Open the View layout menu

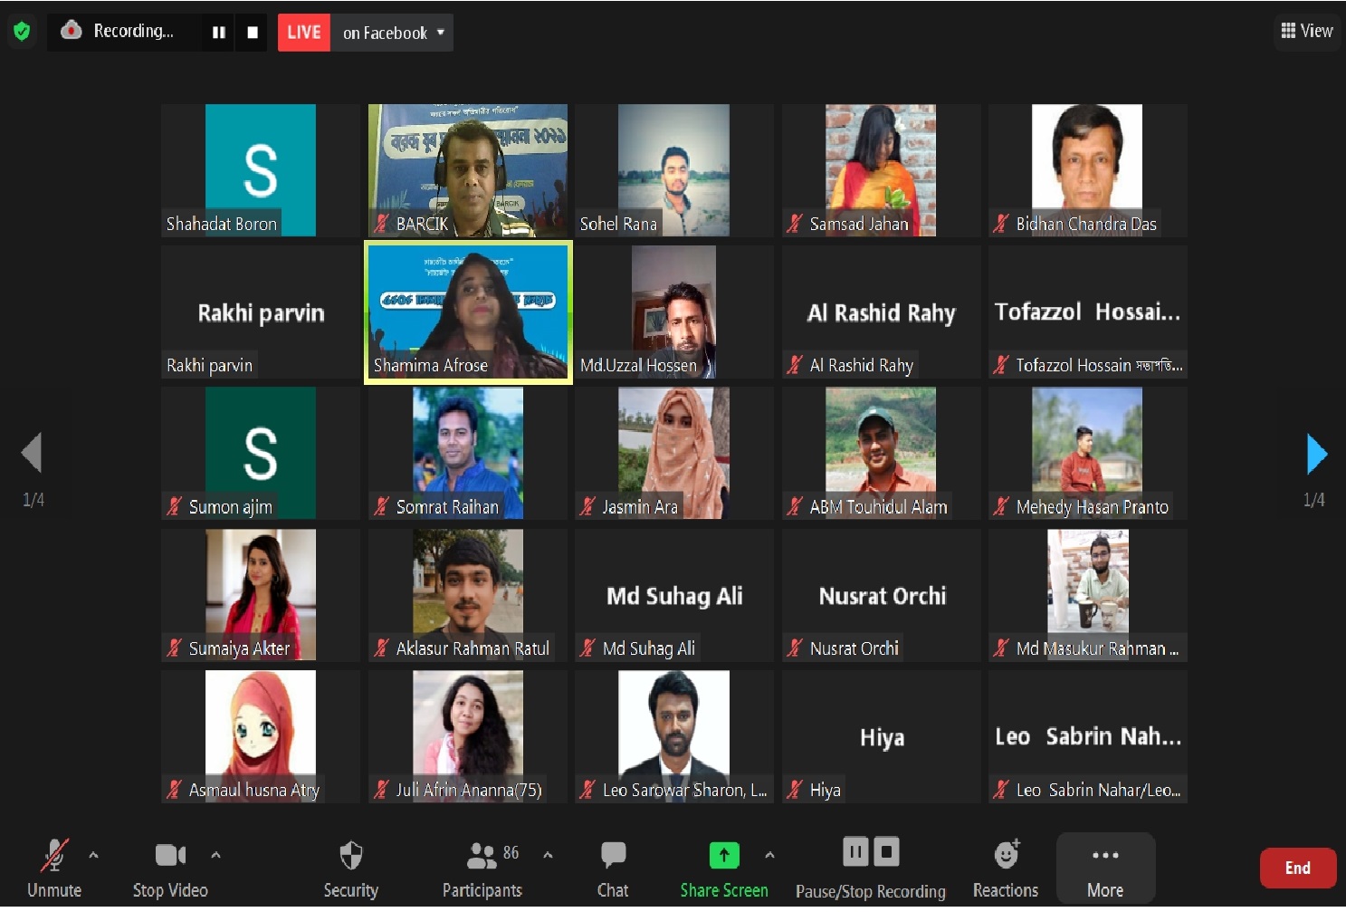click(x=1306, y=31)
